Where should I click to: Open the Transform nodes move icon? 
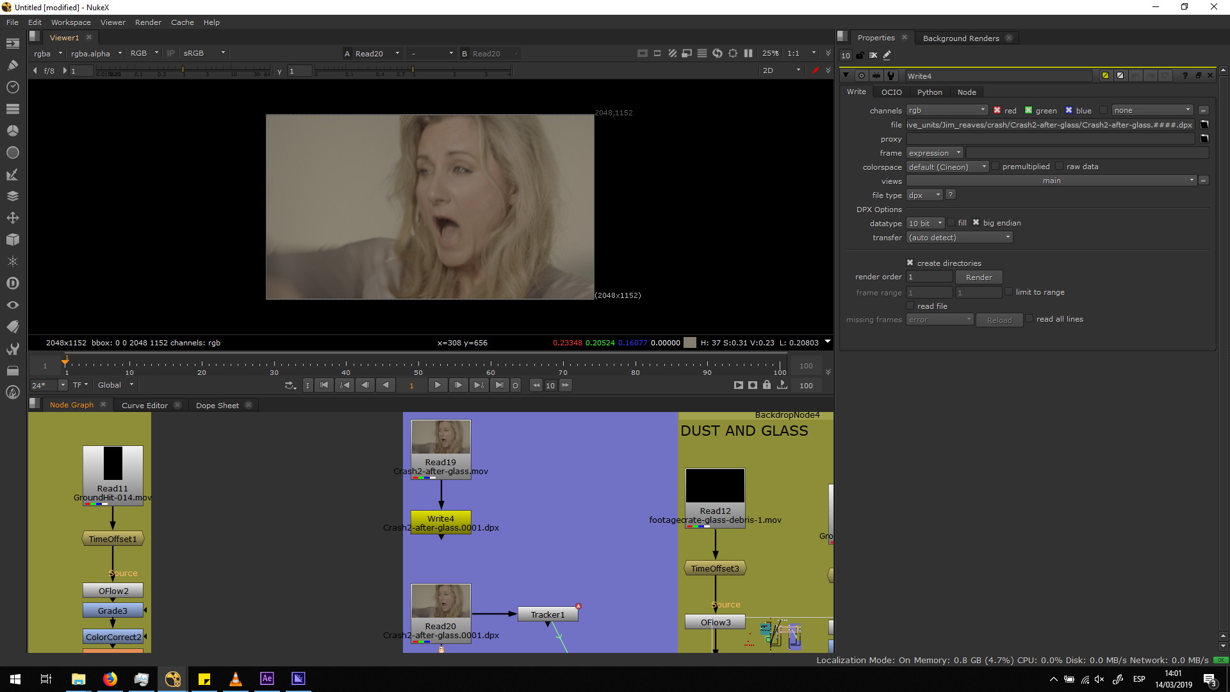click(12, 218)
